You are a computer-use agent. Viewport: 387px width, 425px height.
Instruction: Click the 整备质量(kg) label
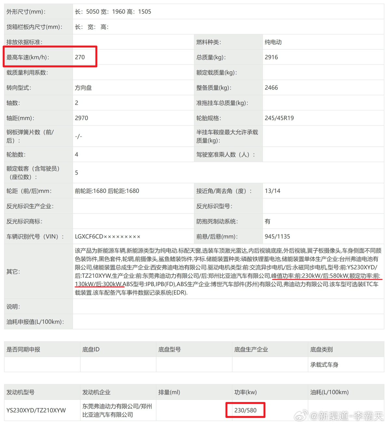214,88
